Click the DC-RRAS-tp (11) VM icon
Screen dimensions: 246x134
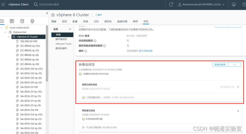(17, 51)
